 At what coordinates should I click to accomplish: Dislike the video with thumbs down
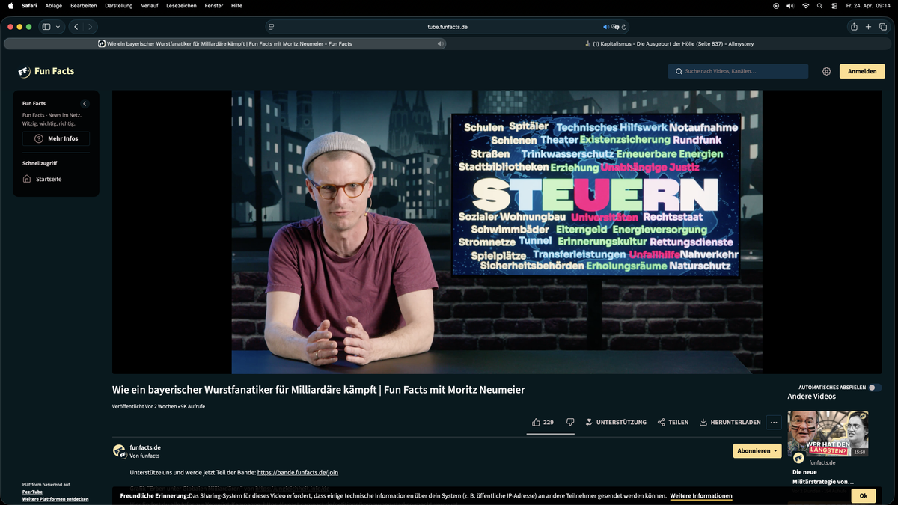coord(570,422)
